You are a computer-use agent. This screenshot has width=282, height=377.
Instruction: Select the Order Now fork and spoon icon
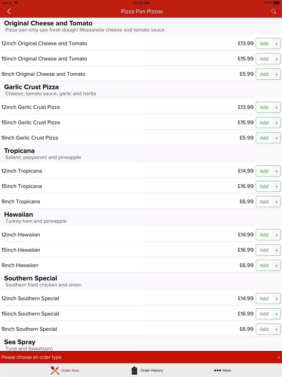[55, 370]
